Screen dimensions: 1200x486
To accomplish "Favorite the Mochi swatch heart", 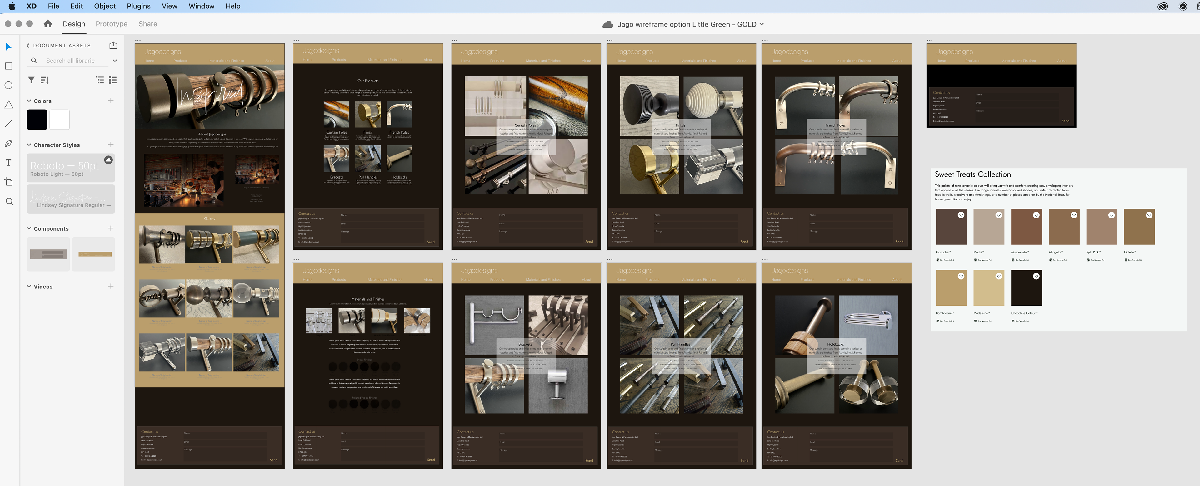I will point(999,215).
